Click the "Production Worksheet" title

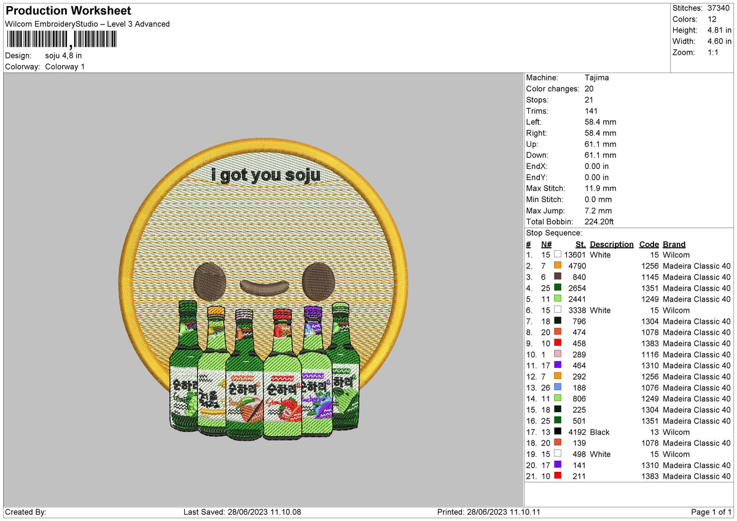point(68,11)
